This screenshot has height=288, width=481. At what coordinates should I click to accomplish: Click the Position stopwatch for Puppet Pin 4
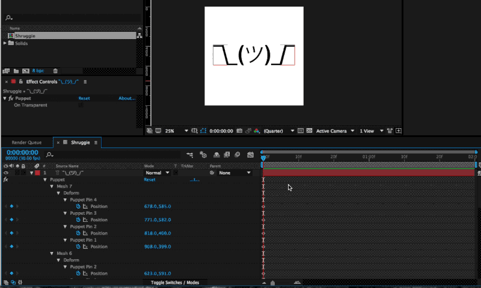pyautogui.click(x=78, y=206)
